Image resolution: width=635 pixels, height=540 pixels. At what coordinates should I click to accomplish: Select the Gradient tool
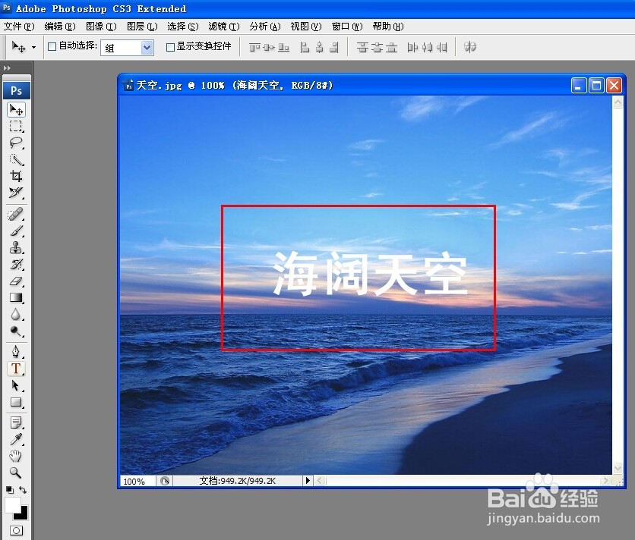(x=16, y=298)
